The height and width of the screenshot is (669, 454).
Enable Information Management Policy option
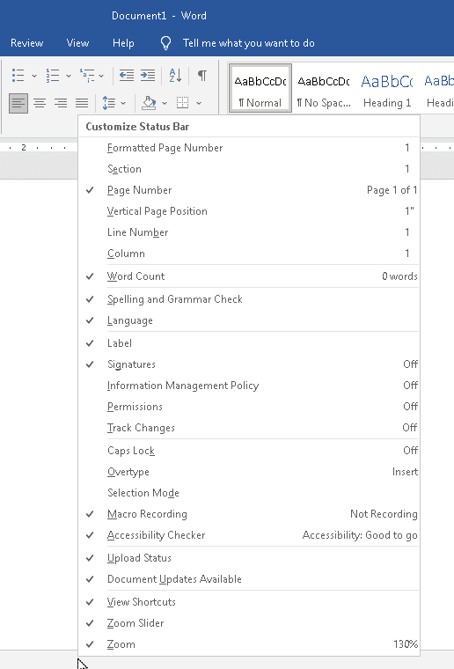tap(249, 386)
